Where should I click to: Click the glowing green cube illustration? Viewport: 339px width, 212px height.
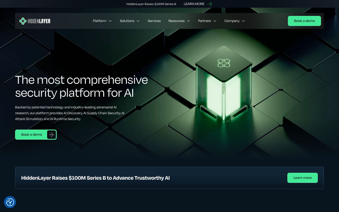point(224,84)
